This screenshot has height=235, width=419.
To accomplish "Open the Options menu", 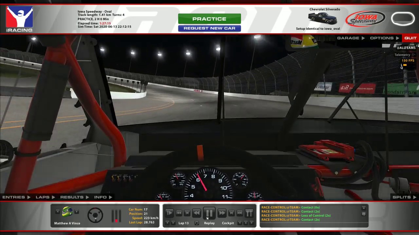I will [x=385, y=38].
